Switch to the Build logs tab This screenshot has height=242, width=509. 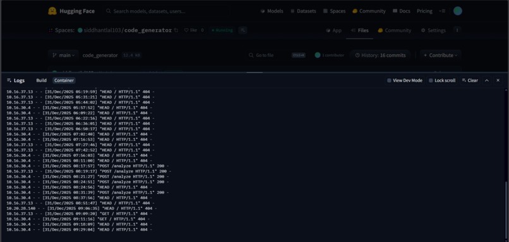(x=41, y=80)
